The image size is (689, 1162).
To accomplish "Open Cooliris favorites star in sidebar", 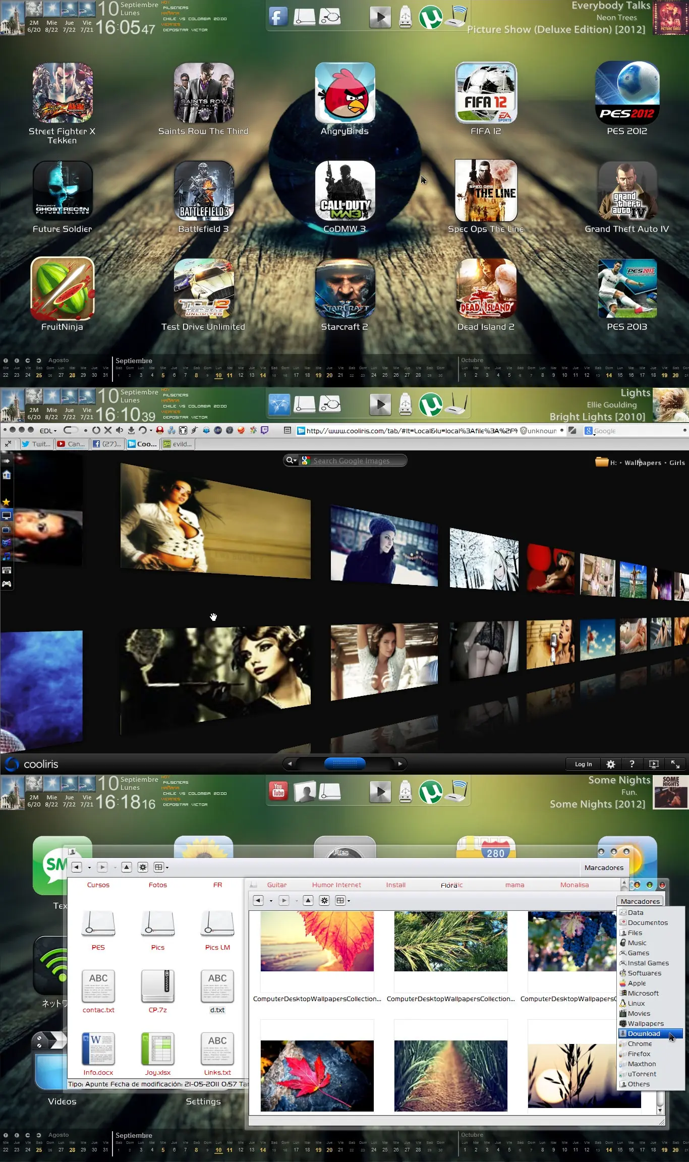I will 7,502.
